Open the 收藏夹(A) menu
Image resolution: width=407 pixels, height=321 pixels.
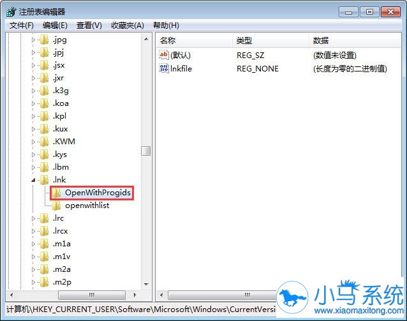128,26
